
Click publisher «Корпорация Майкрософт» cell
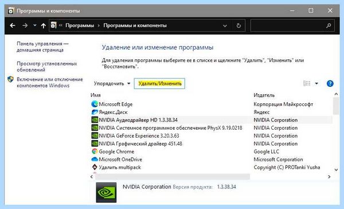point(283,104)
